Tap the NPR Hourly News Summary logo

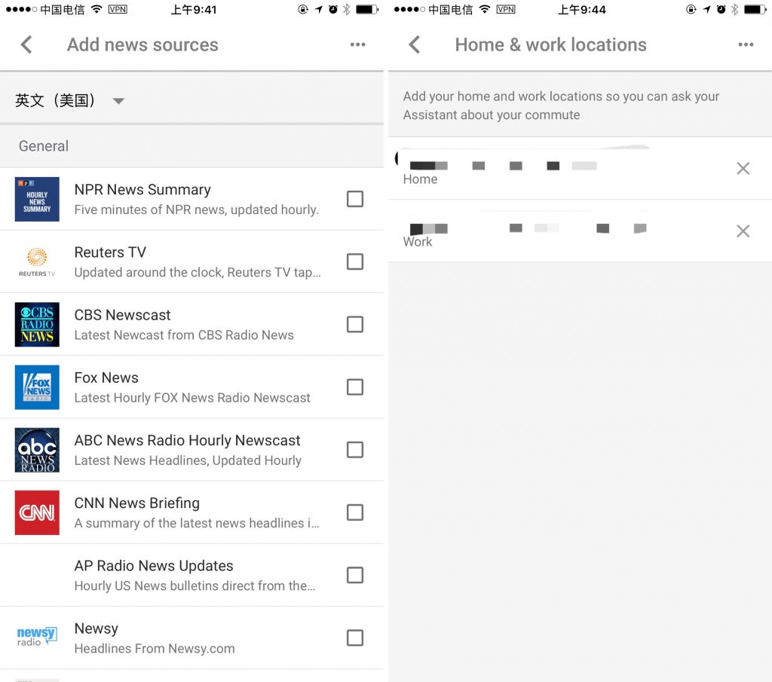pyautogui.click(x=37, y=199)
